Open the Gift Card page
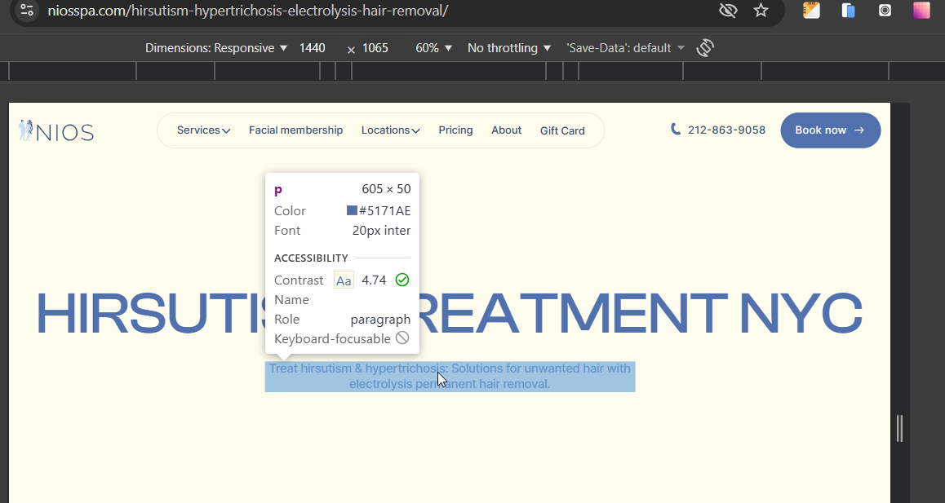Viewport: 945px width, 503px height. point(562,130)
